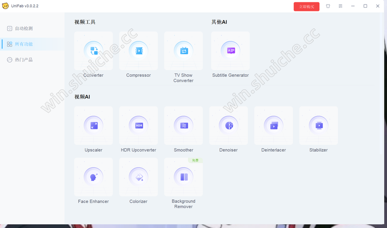Click the Converter label text

click(x=93, y=75)
